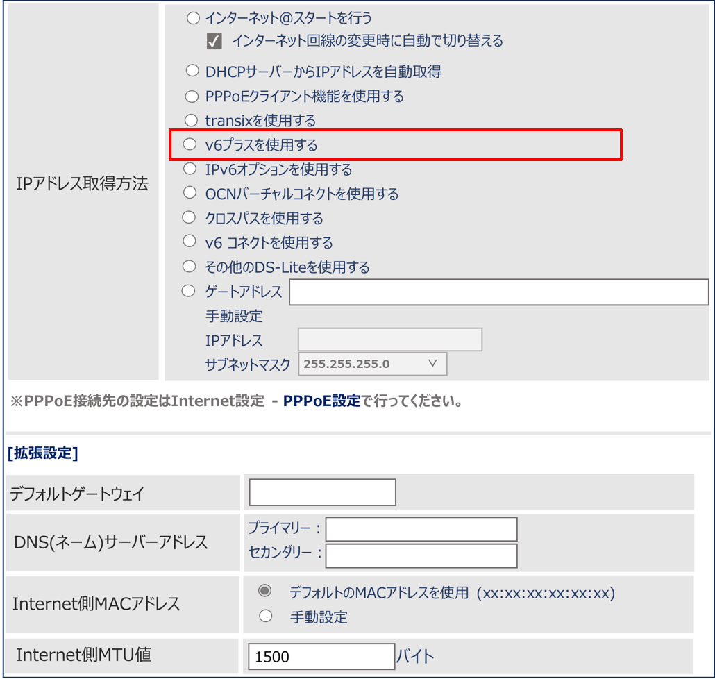
Task: Select the v6プラスを使用する radio button
Action: pyautogui.click(x=190, y=144)
